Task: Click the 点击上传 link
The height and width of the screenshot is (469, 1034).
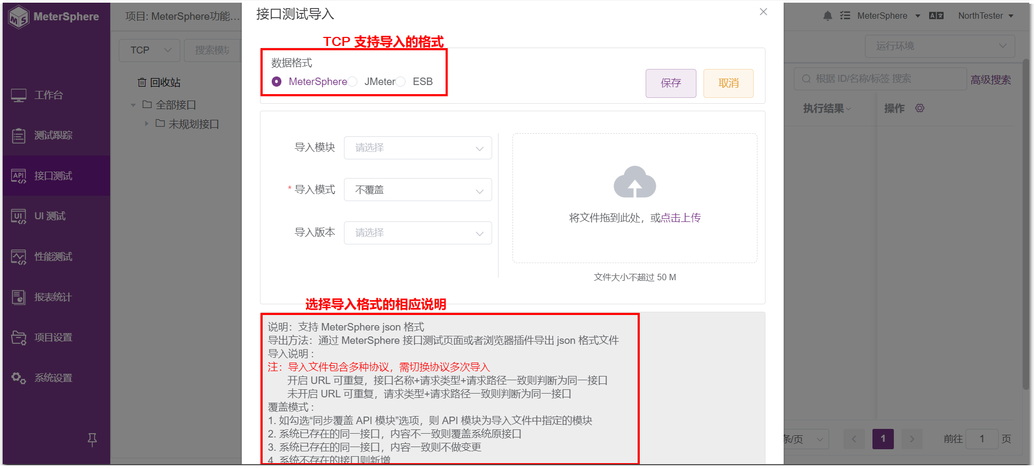Action: coord(680,218)
